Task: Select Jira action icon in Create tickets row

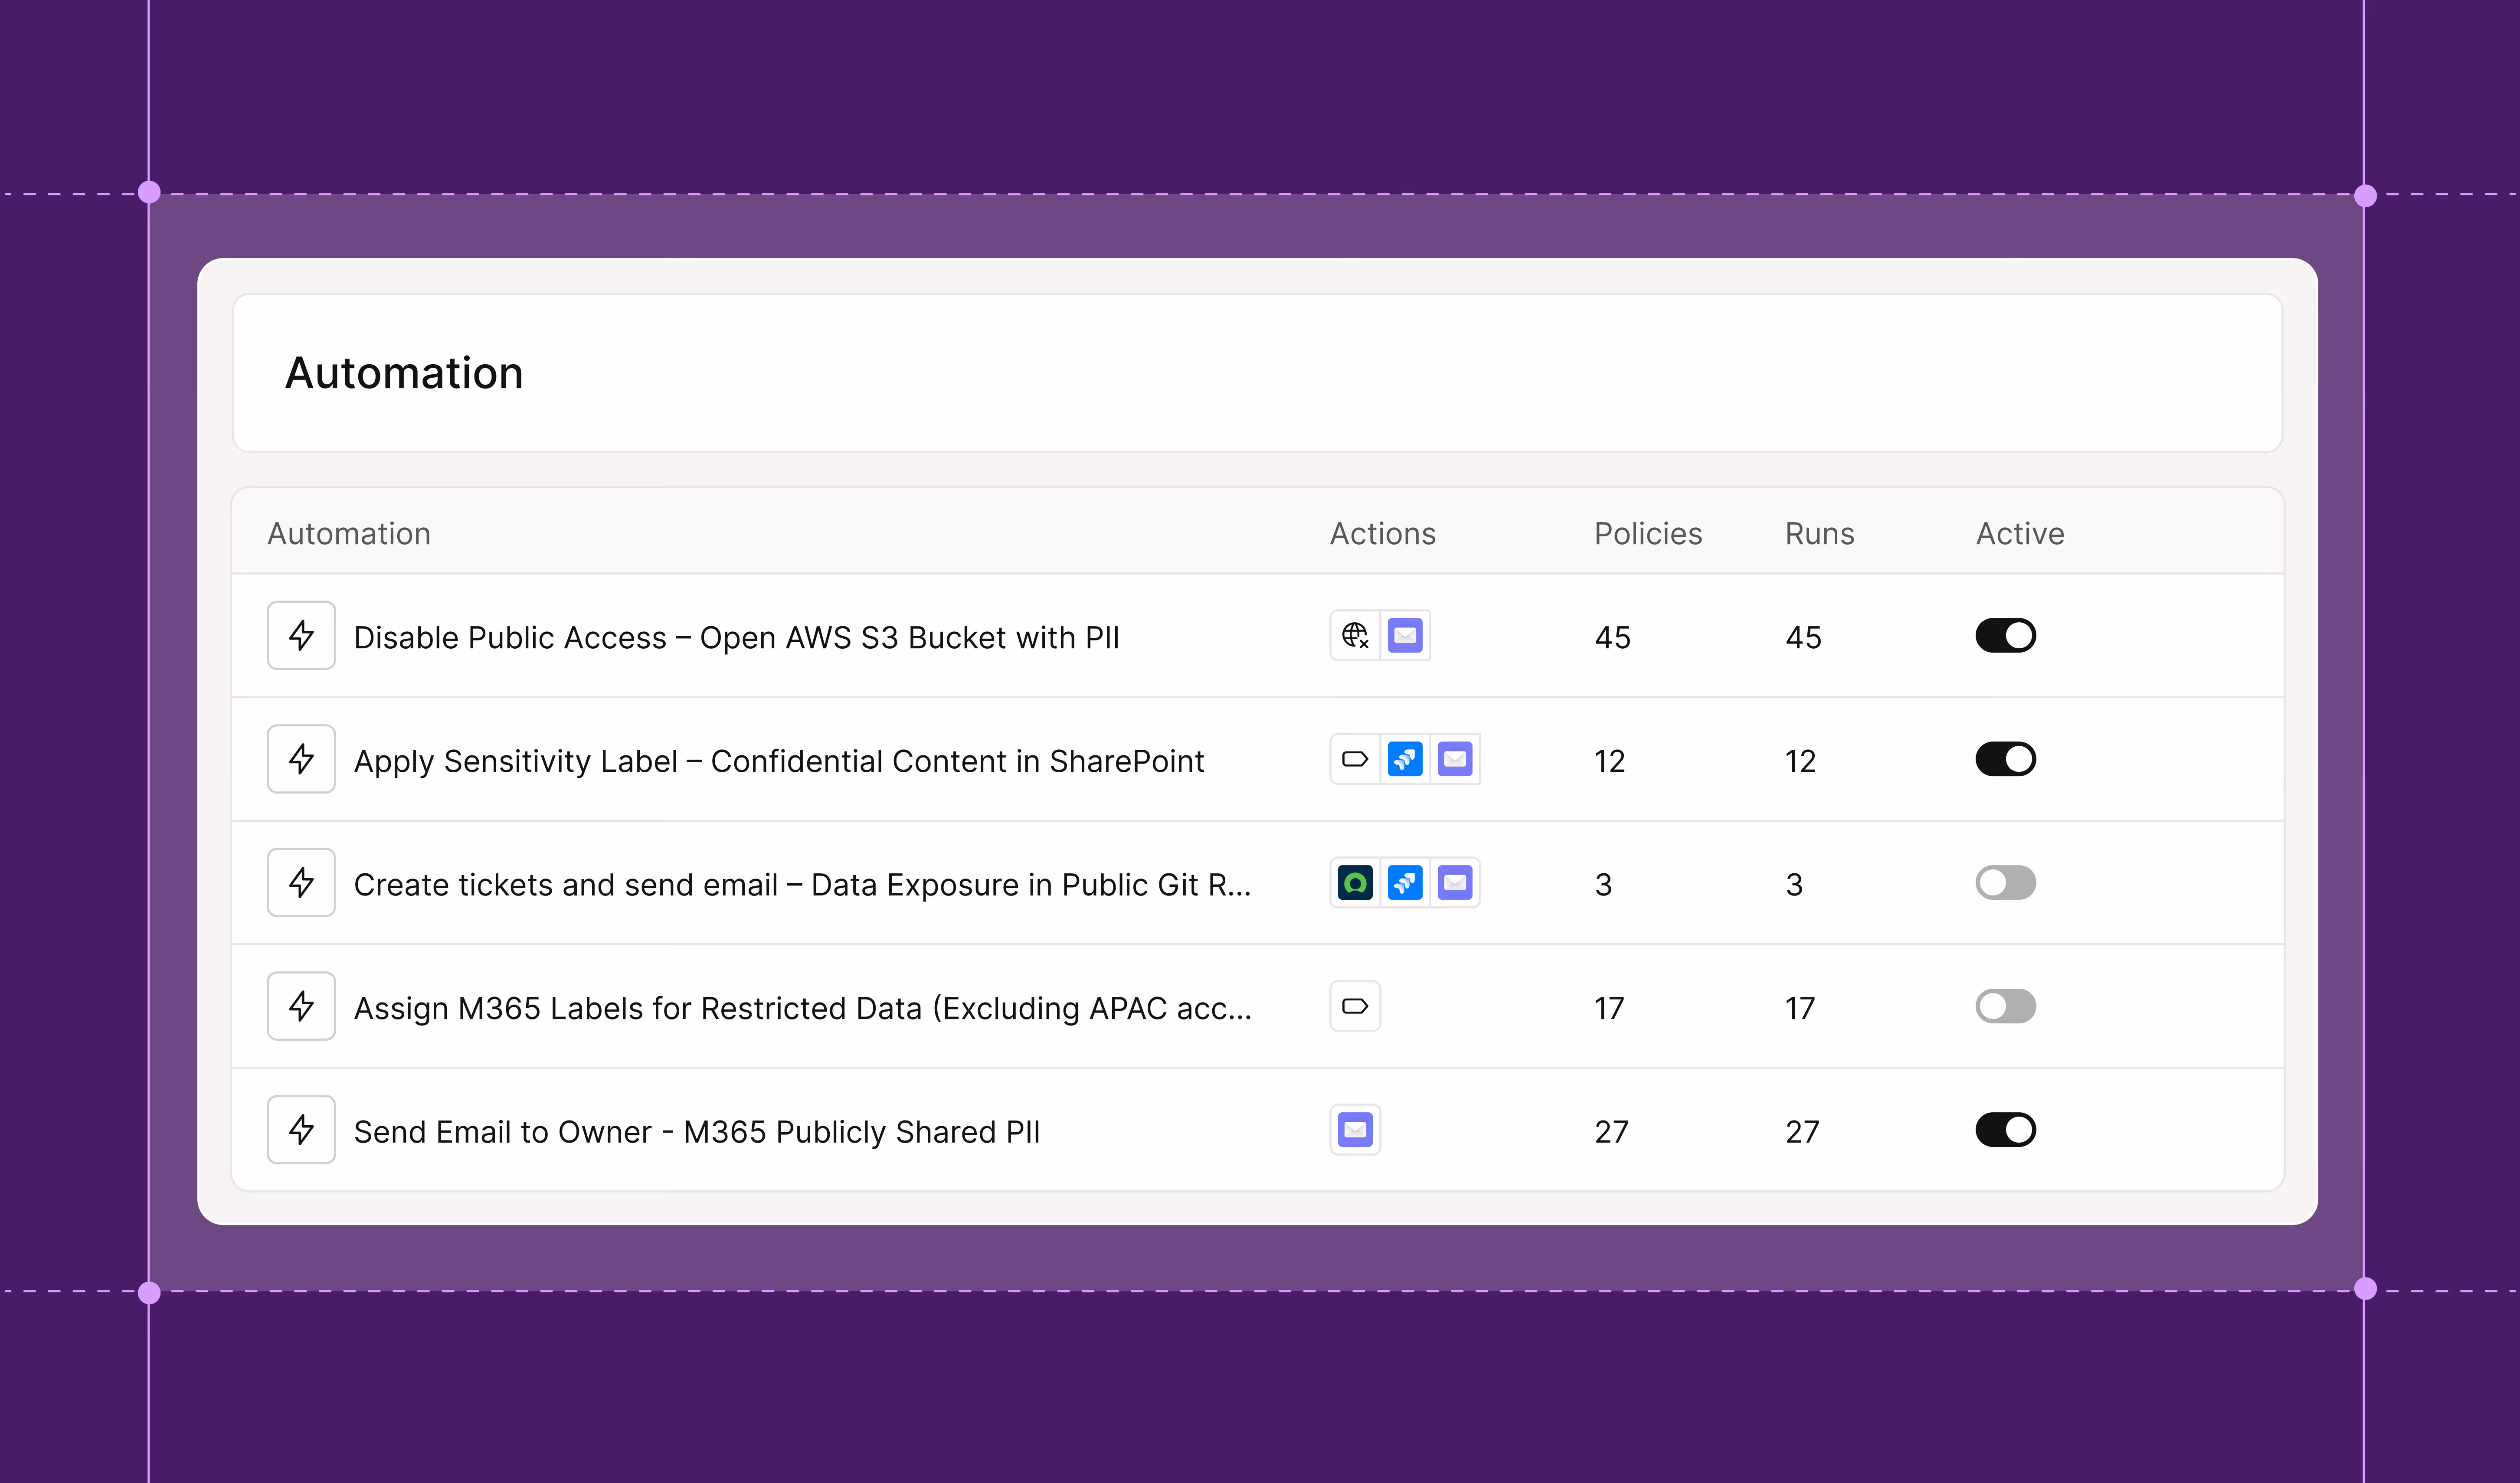Action: [x=1405, y=883]
